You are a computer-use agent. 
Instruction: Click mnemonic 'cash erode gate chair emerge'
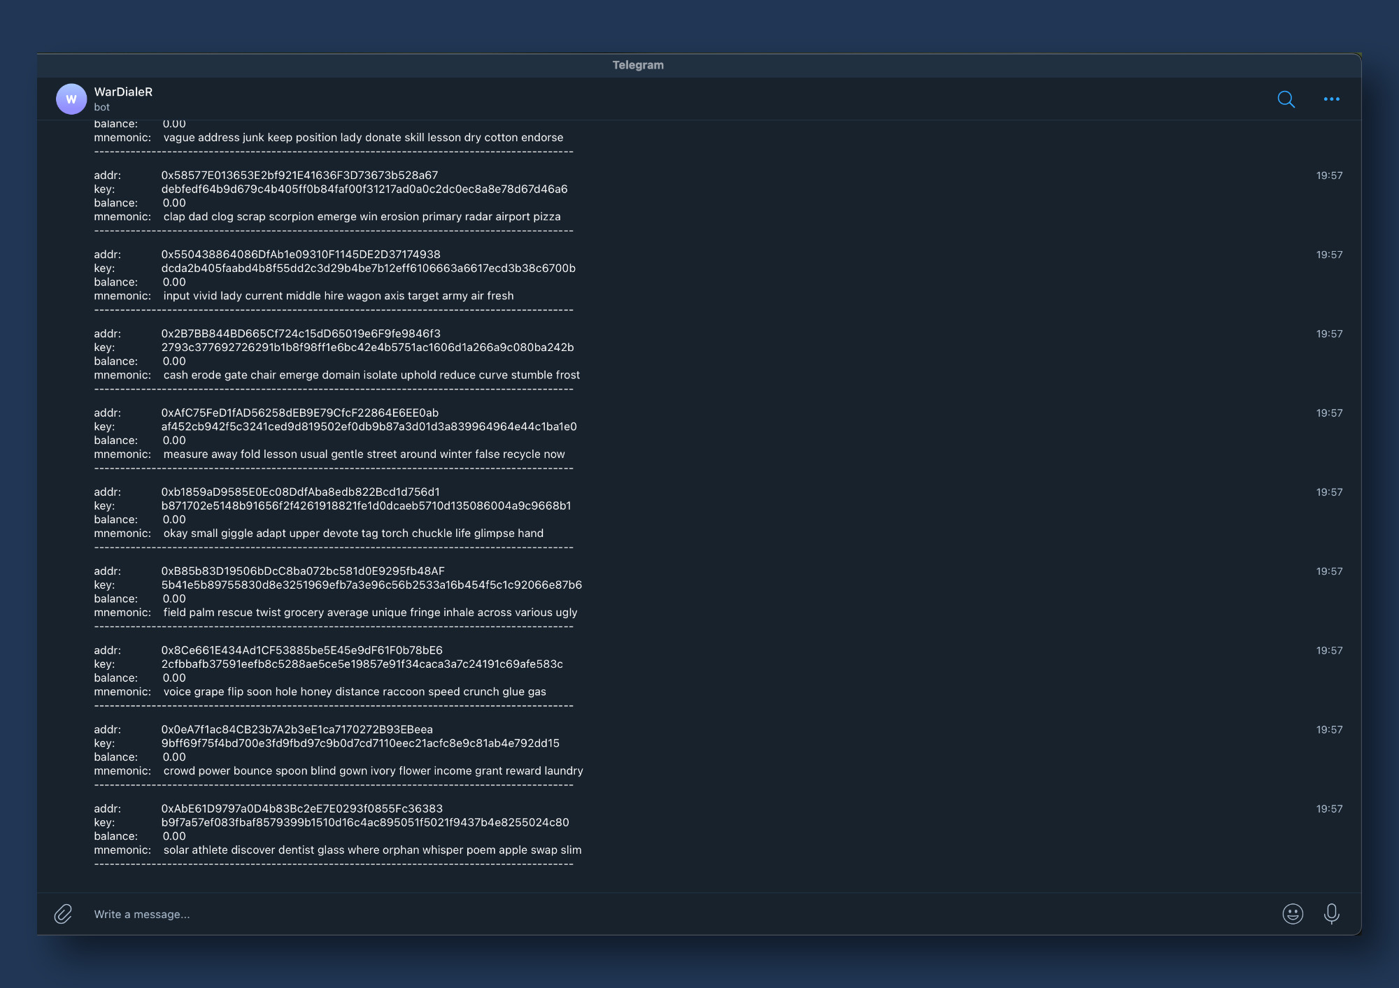(x=371, y=375)
